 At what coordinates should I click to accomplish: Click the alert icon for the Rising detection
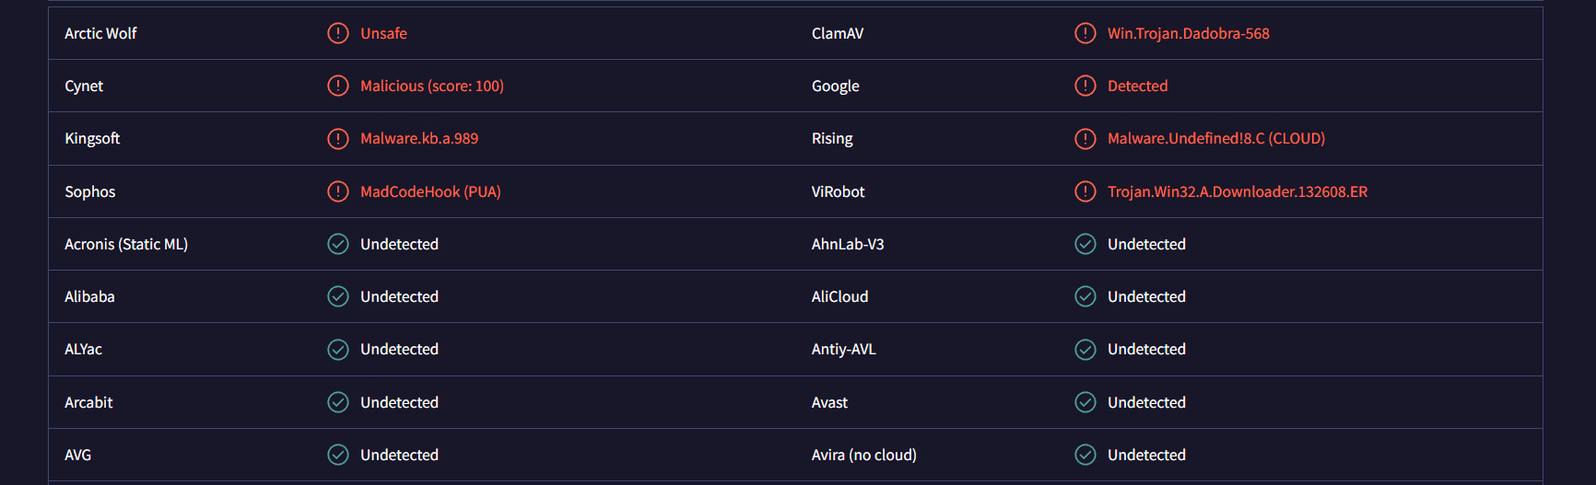coord(1086,138)
